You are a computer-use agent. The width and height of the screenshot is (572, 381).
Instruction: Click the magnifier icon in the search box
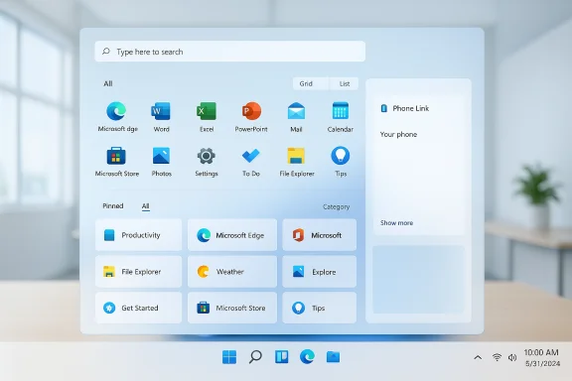point(106,52)
